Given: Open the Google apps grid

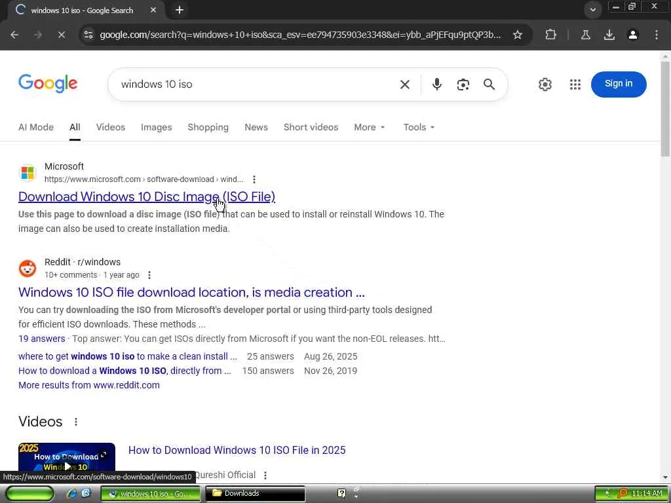Looking at the screenshot, I should coord(575,84).
